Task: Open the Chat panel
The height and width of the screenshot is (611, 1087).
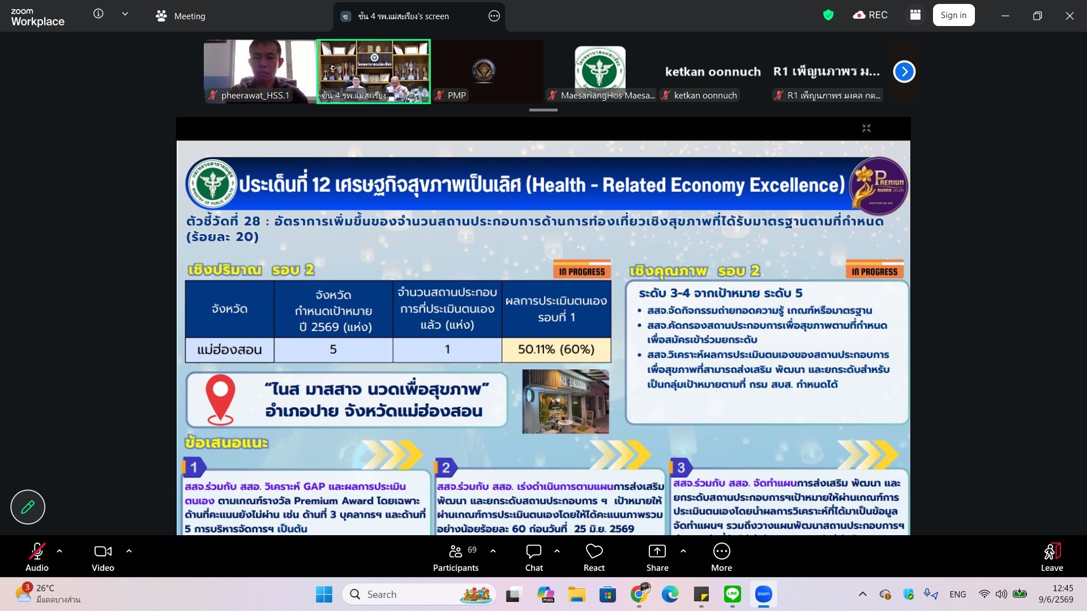Action: (534, 557)
